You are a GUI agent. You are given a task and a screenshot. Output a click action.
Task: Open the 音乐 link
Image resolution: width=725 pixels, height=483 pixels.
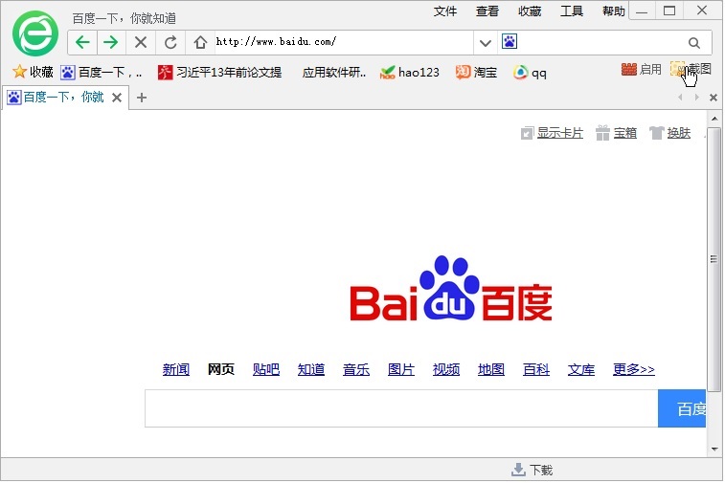[x=356, y=369]
